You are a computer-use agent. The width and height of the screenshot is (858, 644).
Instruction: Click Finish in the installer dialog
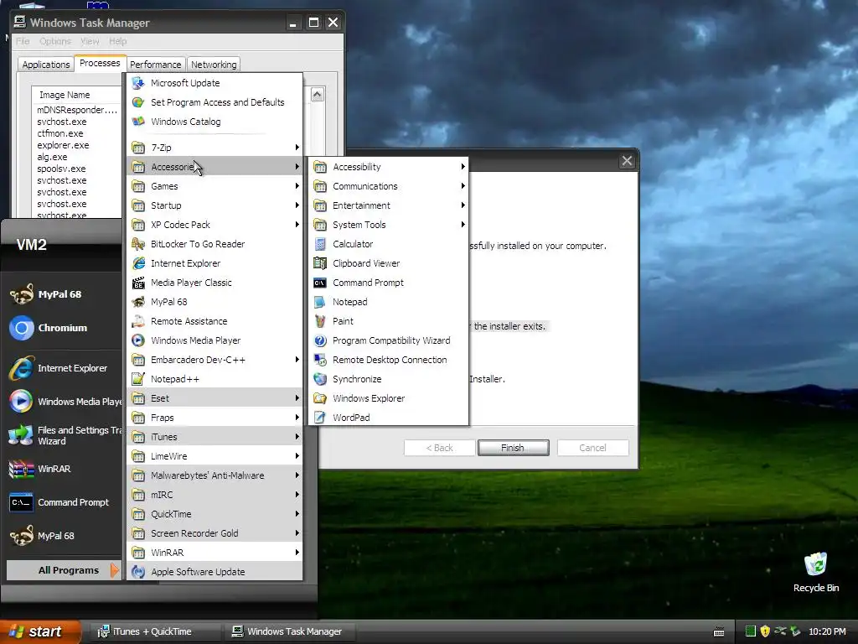[513, 448]
